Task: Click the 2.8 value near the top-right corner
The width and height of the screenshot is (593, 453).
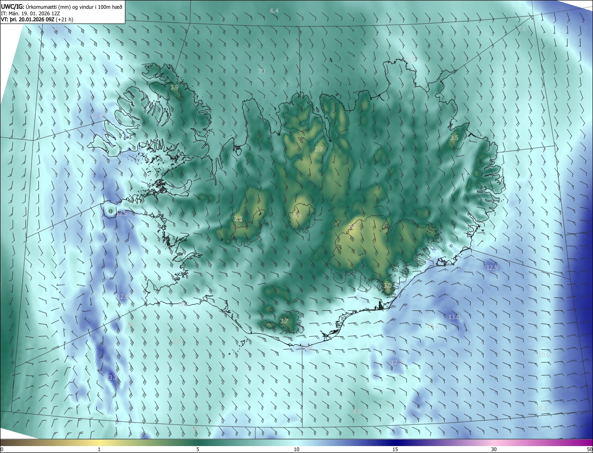Action: pos(522,29)
